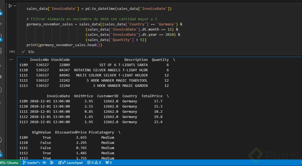Viewport: 302px width, 166px height.
Task: Run the notebook code cell
Action: (x=10, y=6)
